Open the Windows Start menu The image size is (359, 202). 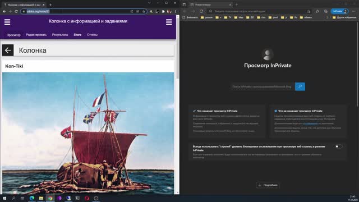4,198
